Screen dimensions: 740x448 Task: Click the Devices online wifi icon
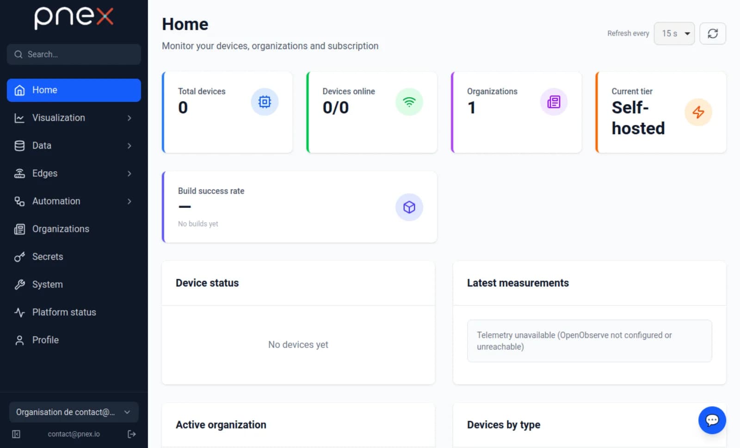point(409,102)
